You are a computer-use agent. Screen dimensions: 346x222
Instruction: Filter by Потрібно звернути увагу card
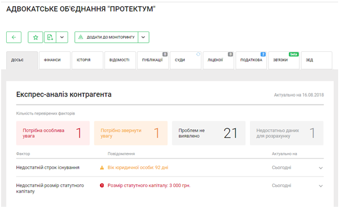(131, 133)
